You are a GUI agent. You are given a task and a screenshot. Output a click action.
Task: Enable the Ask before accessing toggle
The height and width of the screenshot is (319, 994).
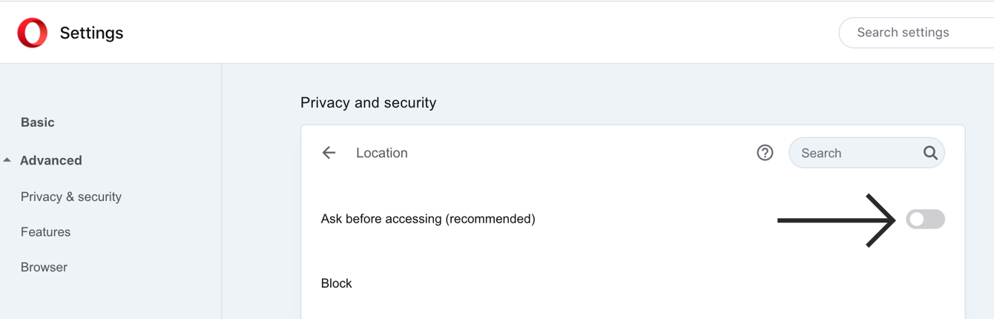(x=925, y=219)
